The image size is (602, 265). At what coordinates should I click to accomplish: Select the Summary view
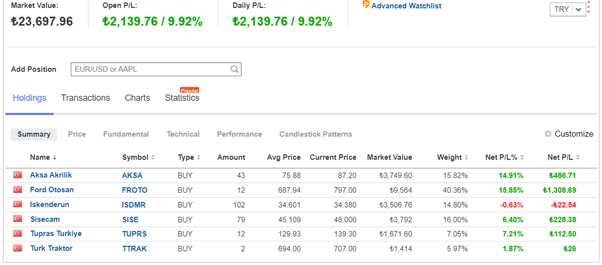pyautogui.click(x=34, y=134)
